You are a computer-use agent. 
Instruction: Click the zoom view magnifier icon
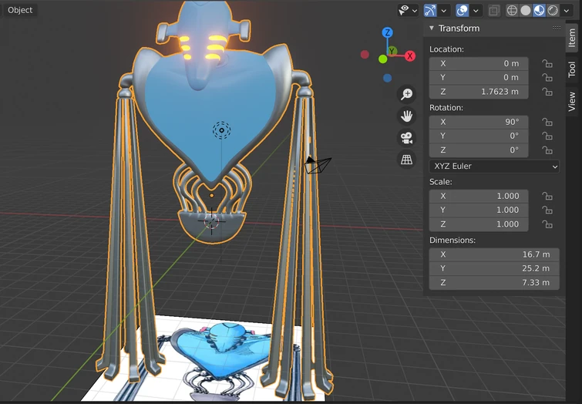click(406, 94)
